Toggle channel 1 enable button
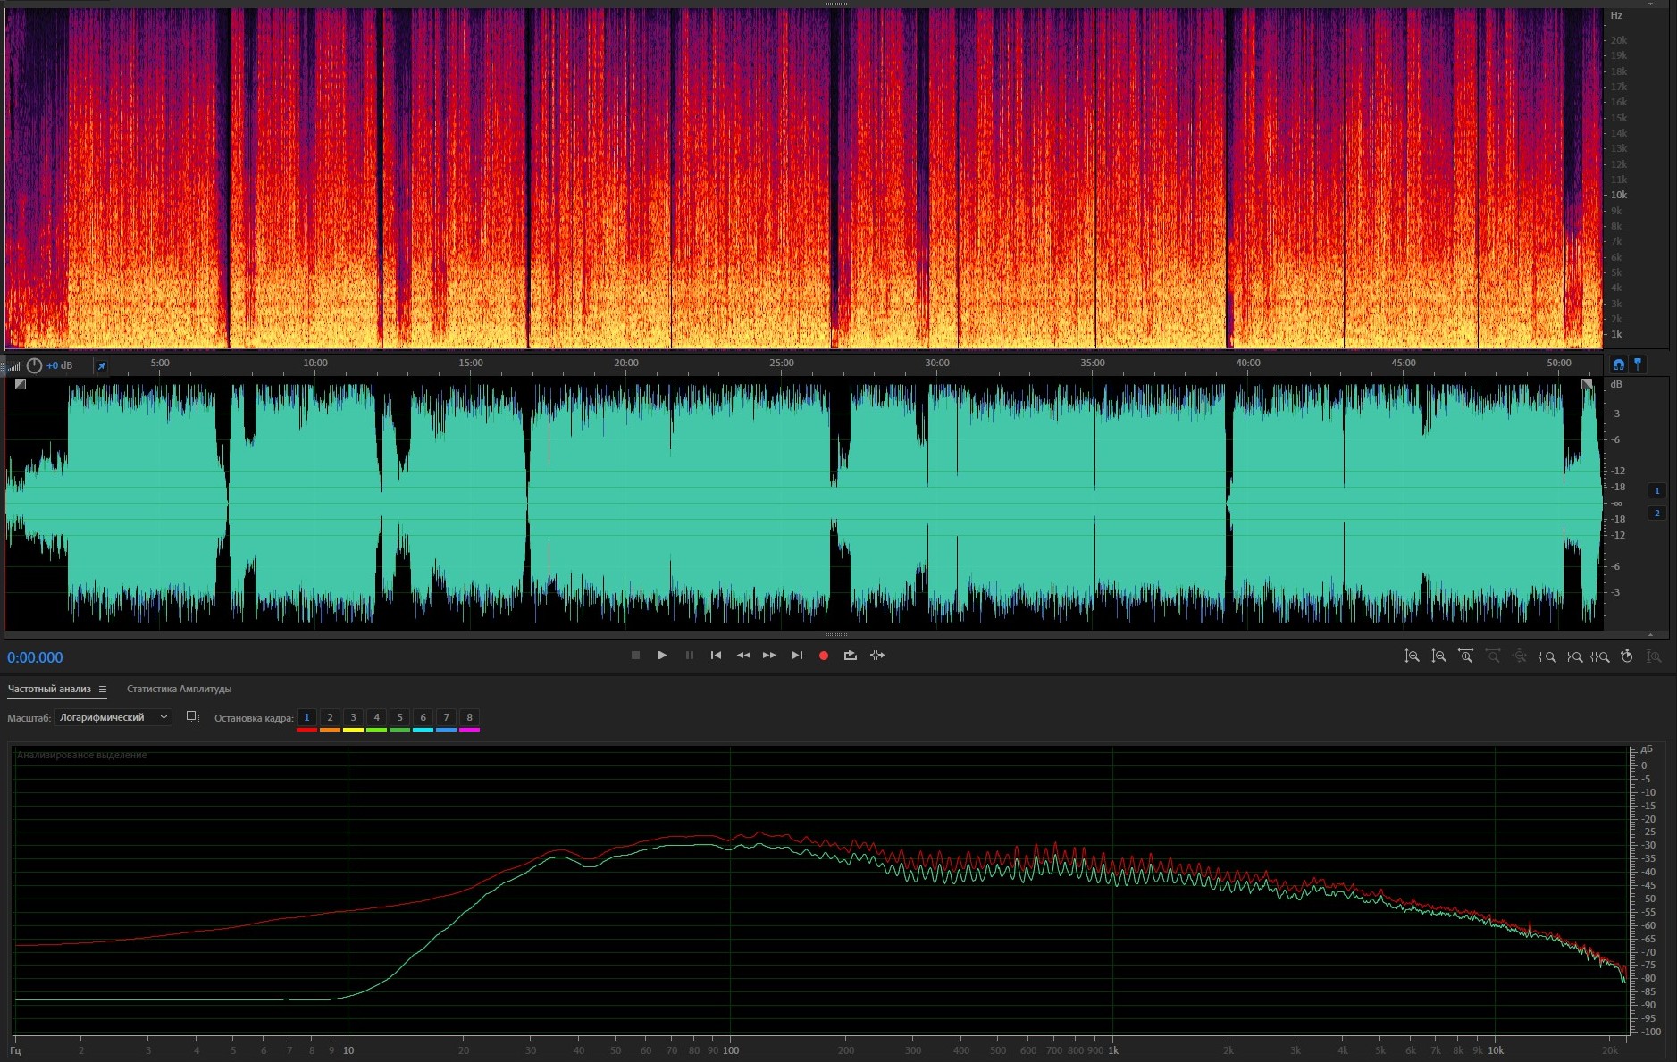Viewport: 1677px width, 1062px height. [x=1656, y=490]
